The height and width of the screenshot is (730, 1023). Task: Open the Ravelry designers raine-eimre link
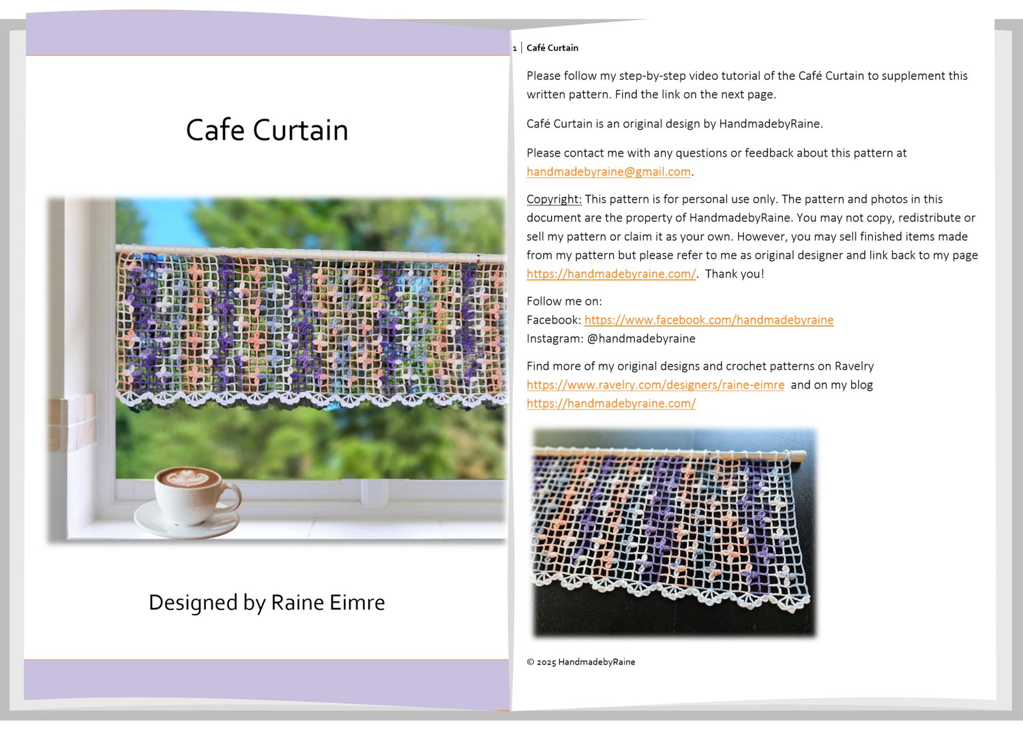[655, 384]
